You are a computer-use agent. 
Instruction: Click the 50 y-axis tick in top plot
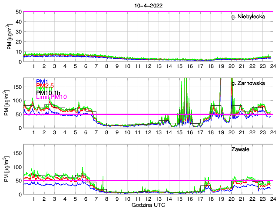[x=19, y=12]
